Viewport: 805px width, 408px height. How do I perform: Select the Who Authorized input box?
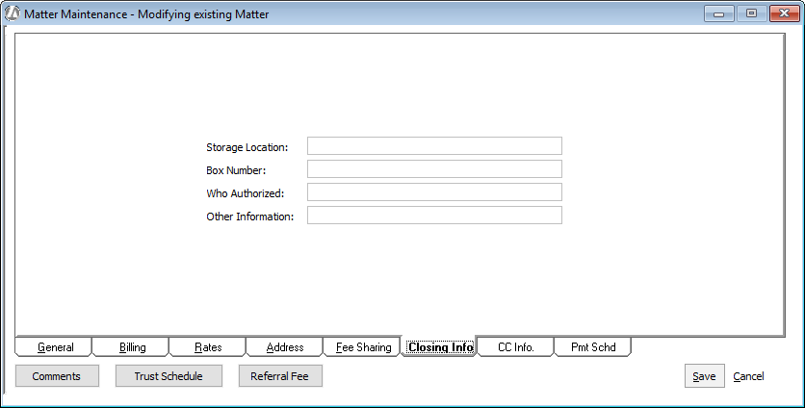coord(434,191)
